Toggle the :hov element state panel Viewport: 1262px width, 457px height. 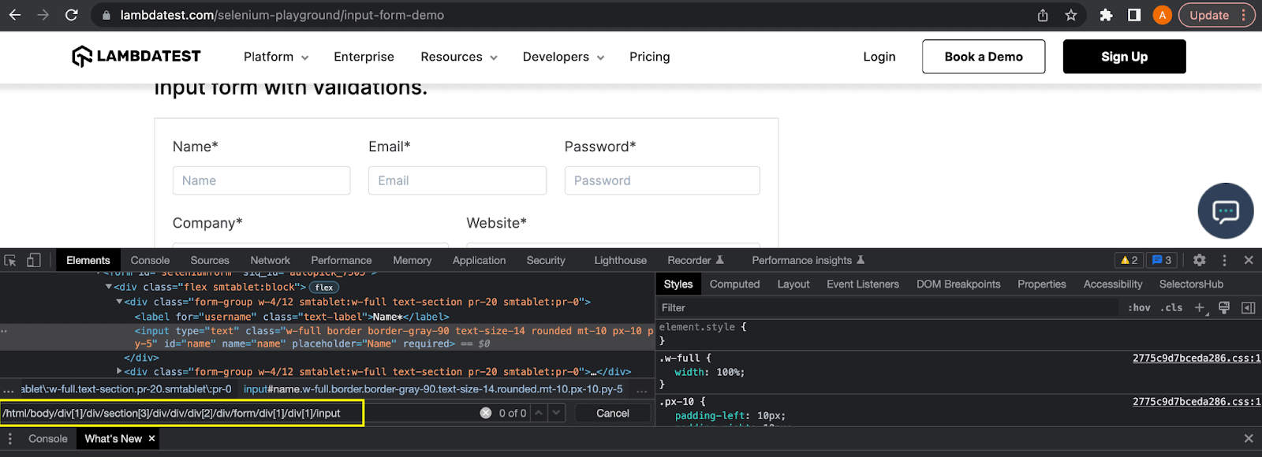1139,307
